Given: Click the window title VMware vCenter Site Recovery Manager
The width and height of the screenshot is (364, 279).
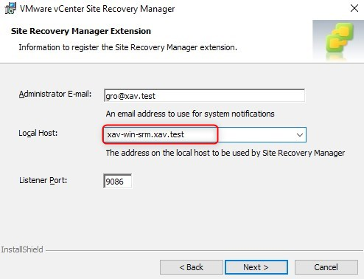Looking at the screenshot, I should 97,9.
